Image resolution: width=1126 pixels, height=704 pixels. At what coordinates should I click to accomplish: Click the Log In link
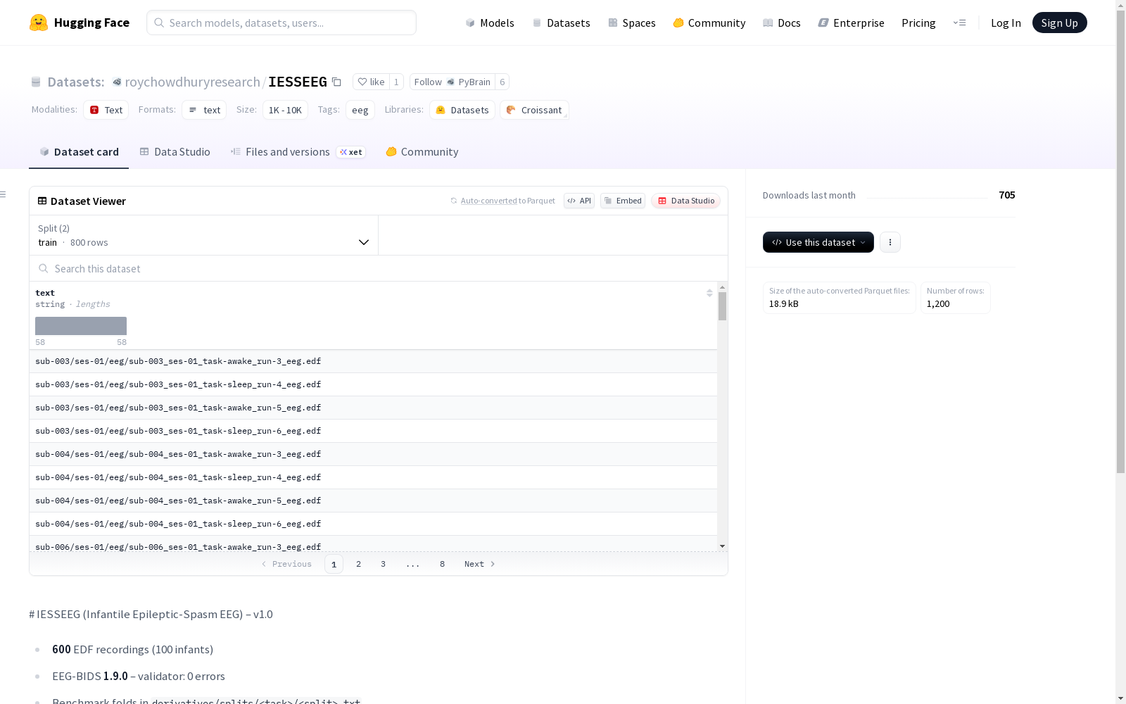pyautogui.click(x=1006, y=23)
